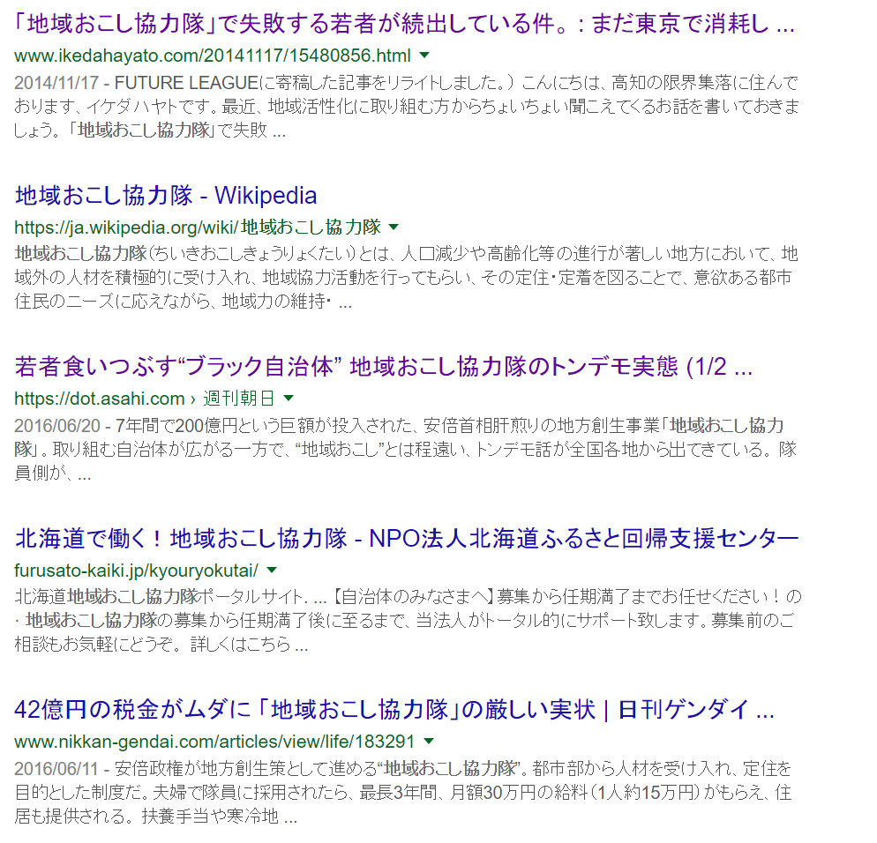The width and height of the screenshot is (877, 843).
Task: Click the furusato-kaiki.jp/kyouryokutai/ URL text
Action: 137,571
